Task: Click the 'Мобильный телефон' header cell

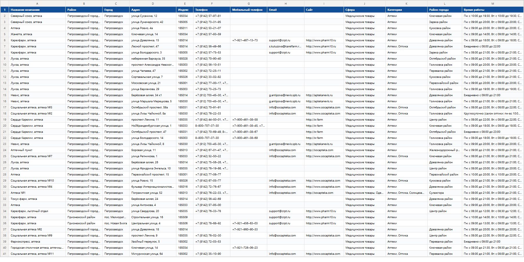Action: pyautogui.click(x=249, y=10)
